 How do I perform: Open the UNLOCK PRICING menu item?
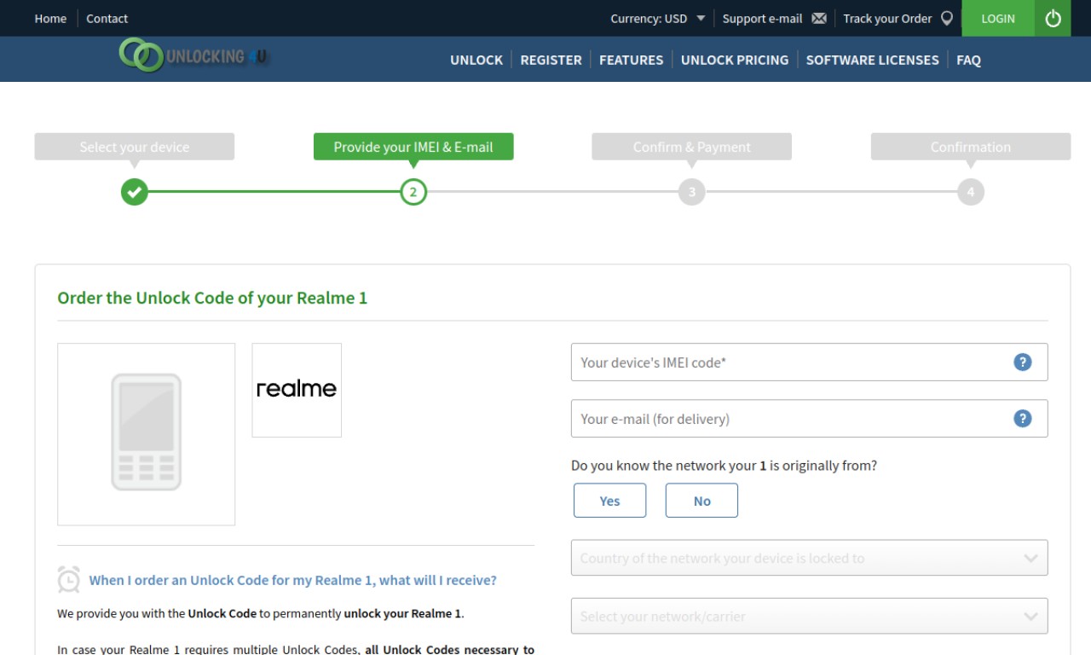click(735, 60)
